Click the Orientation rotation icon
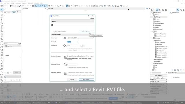The width and height of the screenshot is (185, 104). pyautogui.click(x=65, y=46)
